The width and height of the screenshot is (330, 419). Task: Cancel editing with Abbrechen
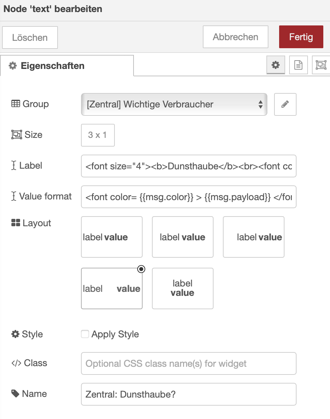(x=236, y=37)
